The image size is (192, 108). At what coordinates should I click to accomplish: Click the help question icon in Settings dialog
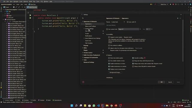click(x=83, y=82)
